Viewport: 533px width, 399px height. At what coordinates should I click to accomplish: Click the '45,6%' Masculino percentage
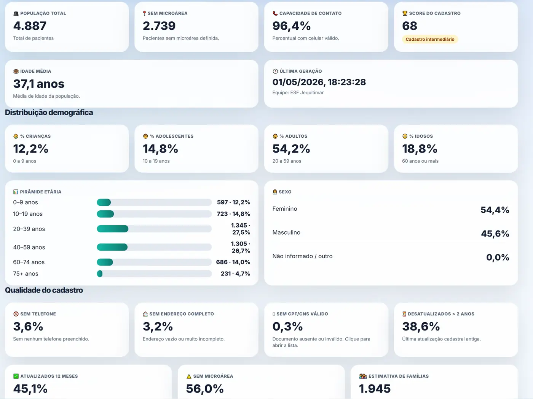pyautogui.click(x=495, y=234)
